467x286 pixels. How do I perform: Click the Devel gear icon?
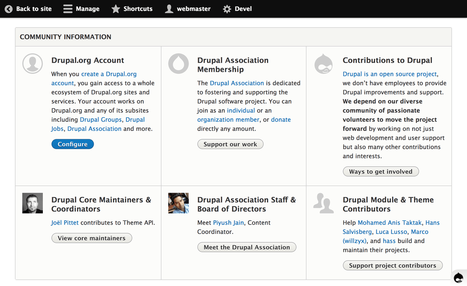(227, 9)
